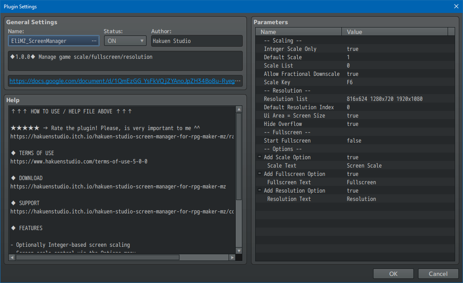Click the Cancel button
The height and width of the screenshot is (283, 463).
coord(438,274)
